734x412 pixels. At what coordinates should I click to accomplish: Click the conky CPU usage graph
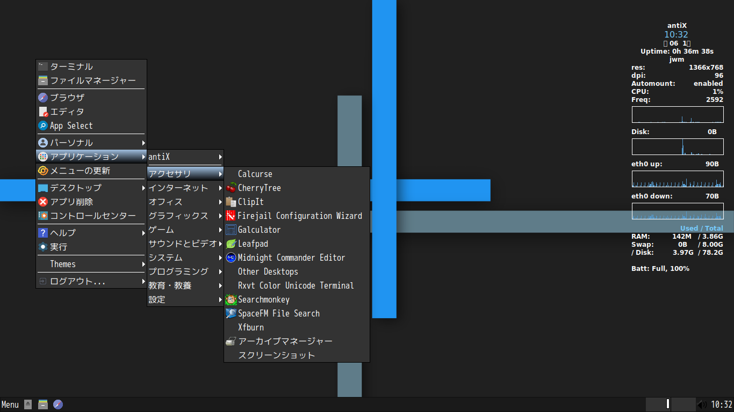click(x=678, y=115)
